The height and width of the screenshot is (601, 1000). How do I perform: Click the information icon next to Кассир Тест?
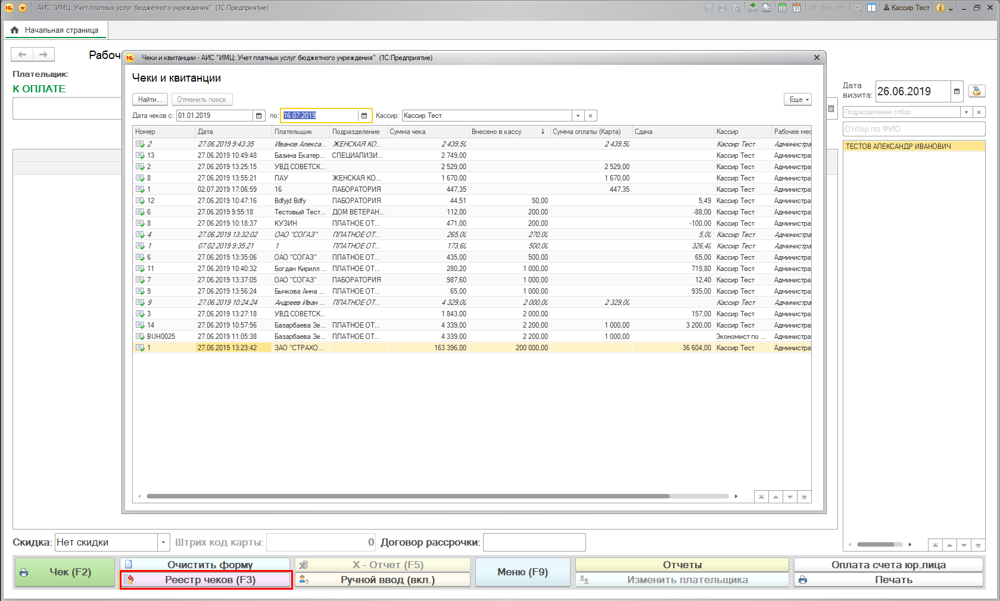tap(940, 8)
